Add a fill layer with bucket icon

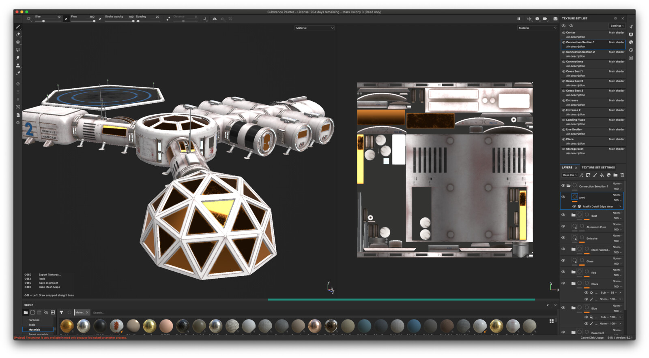click(x=602, y=175)
